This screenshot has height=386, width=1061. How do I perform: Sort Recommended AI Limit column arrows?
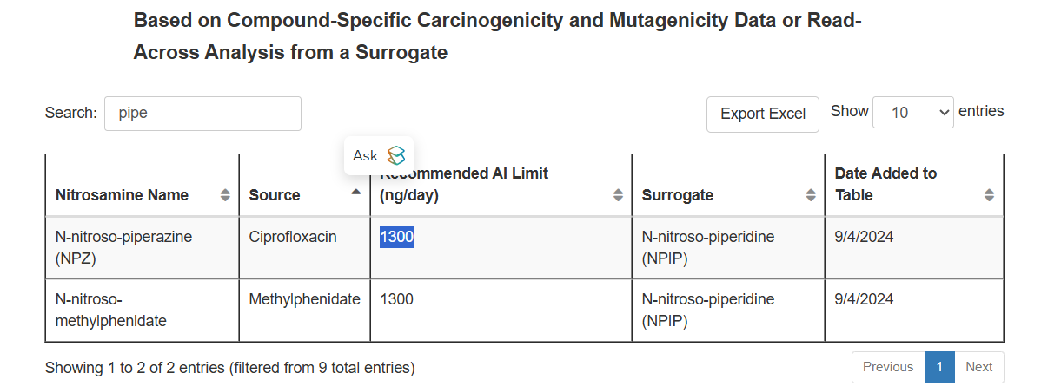tap(619, 195)
